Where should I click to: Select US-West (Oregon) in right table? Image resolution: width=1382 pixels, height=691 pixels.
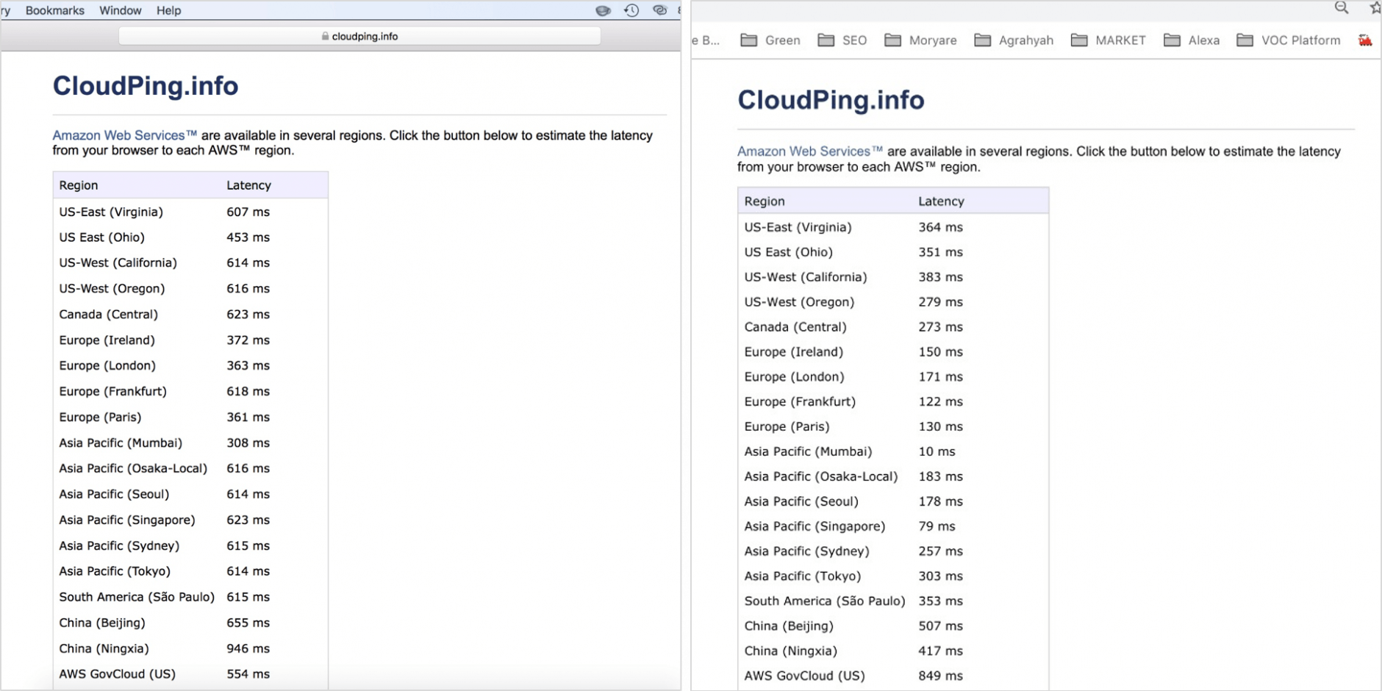(799, 302)
